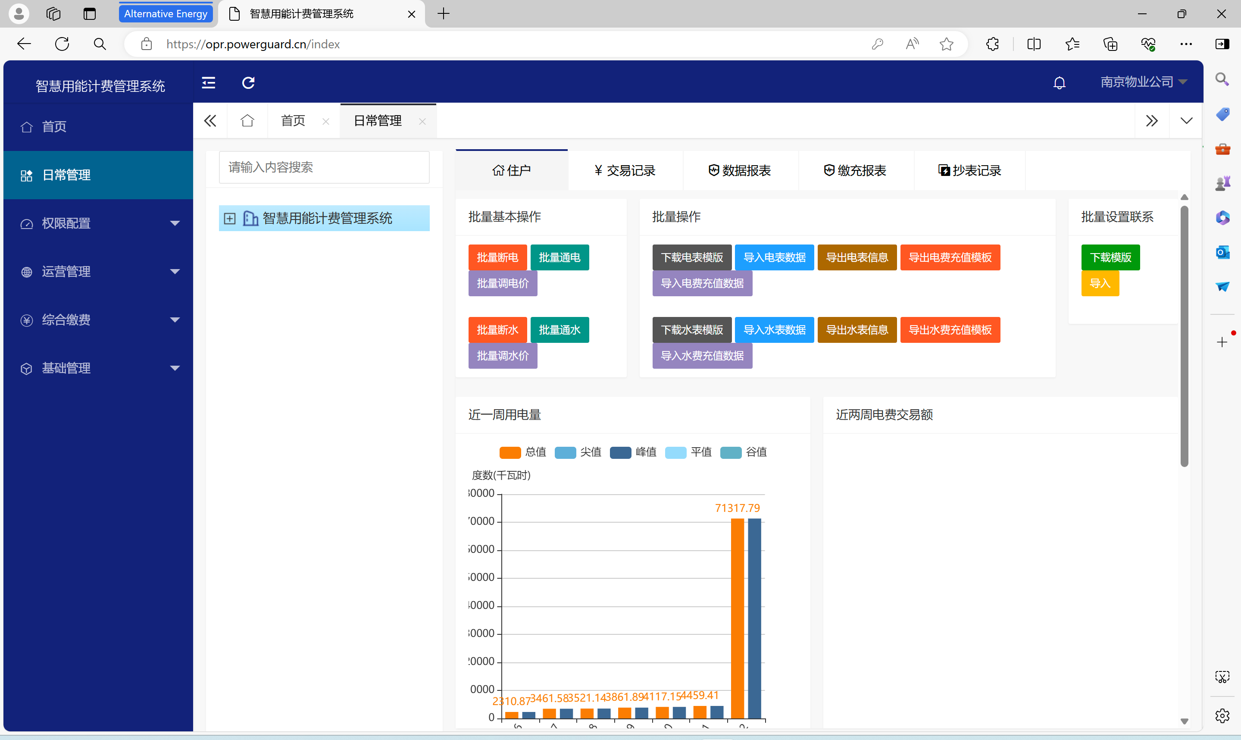Switch to the 首页 page tab
Viewport: 1241px width, 740px height.
pos(293,121)
